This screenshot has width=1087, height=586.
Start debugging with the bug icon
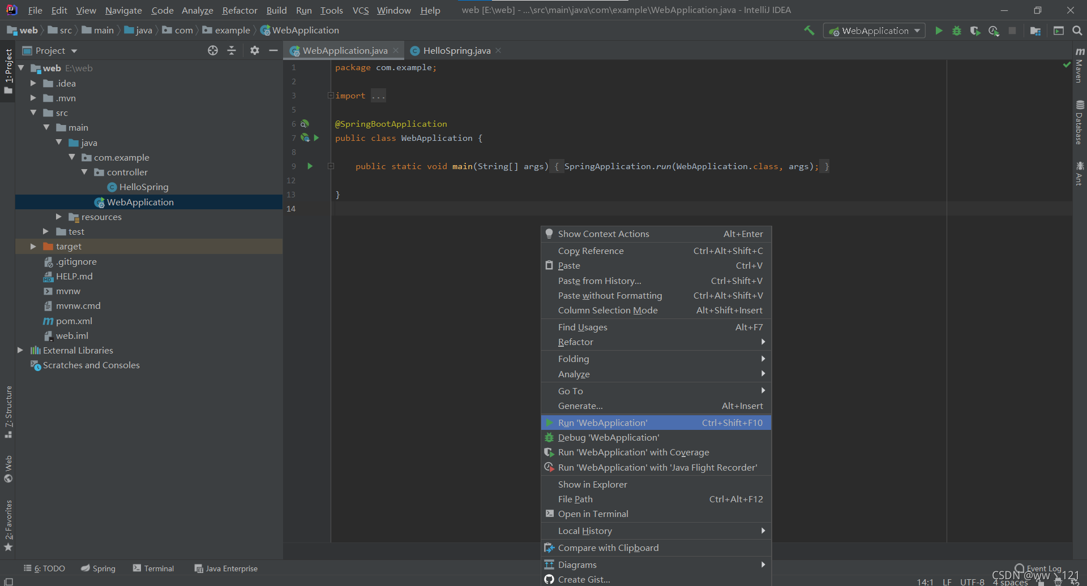(957, 31)
